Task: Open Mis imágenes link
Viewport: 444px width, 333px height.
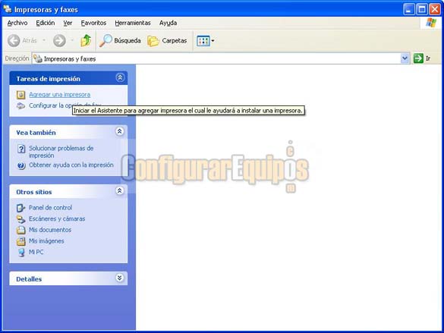Action: (46, 241)
